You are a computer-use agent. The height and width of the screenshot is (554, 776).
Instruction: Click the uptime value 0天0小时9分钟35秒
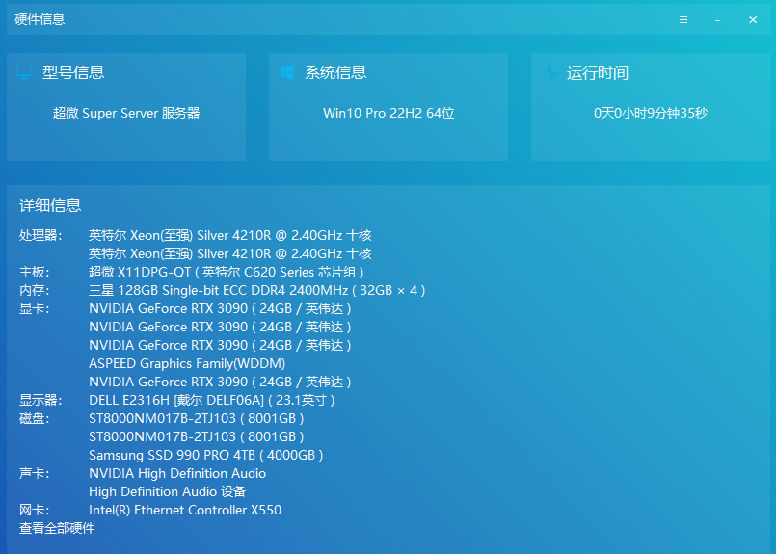(651, 113)
